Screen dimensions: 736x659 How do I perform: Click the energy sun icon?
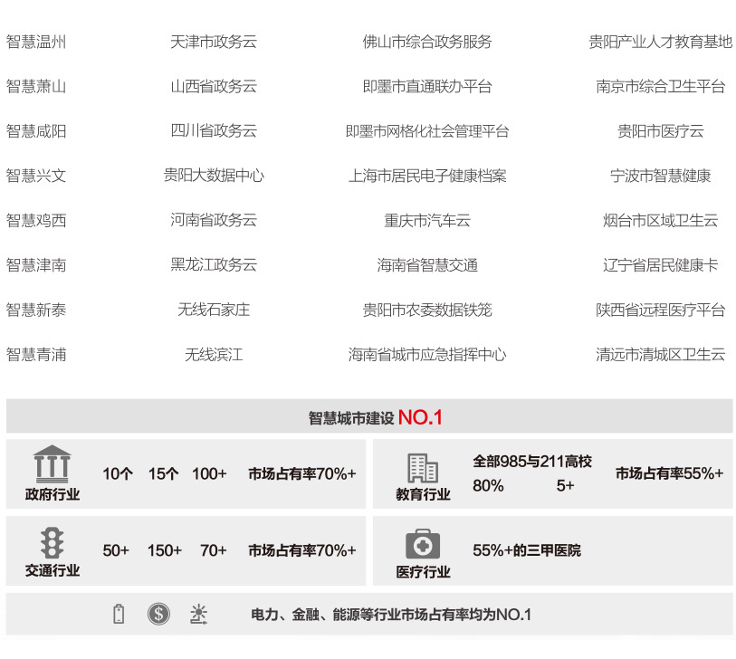click(x=198, y=614)
